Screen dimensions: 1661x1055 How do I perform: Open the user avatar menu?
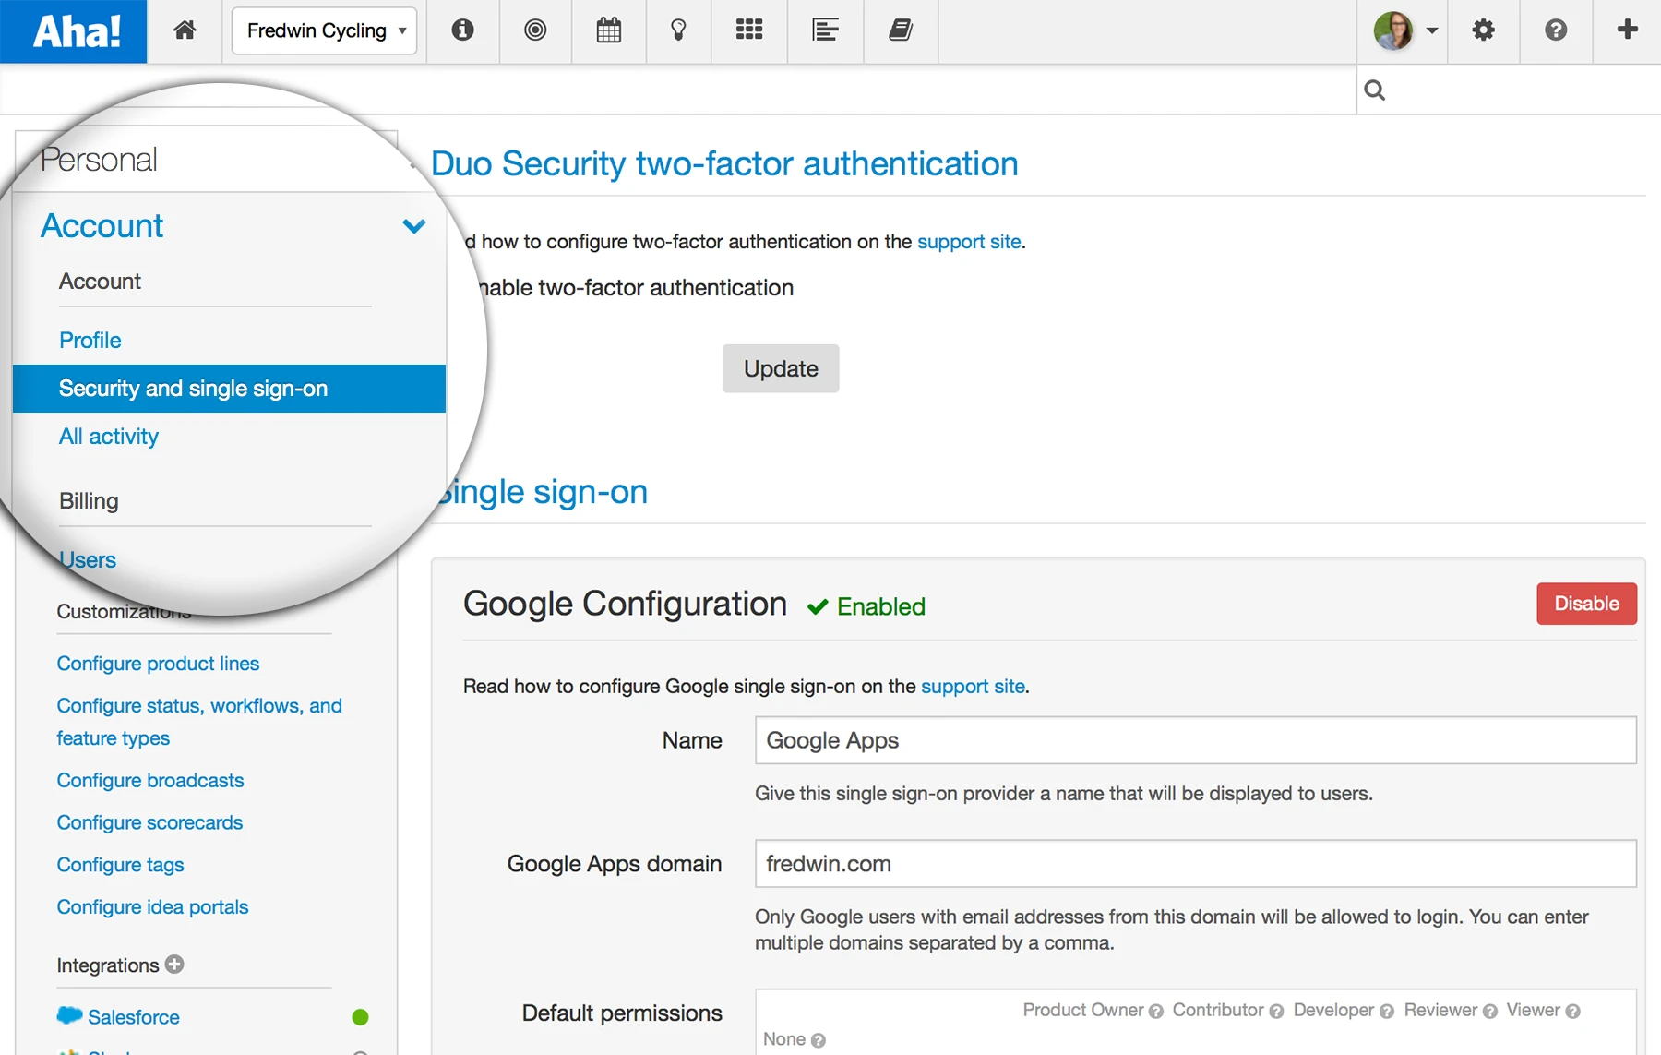[1404, 30]
